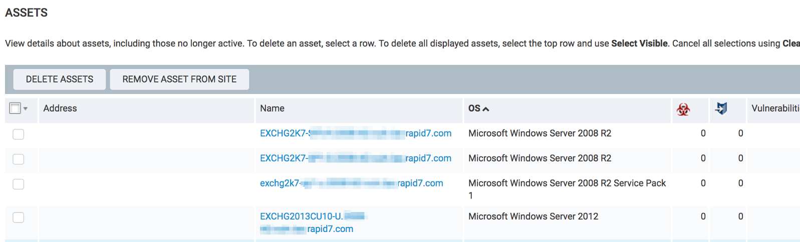Click the malware biohazard column icon
The width and height of the screenshot is (800, 242).
point(683,109)
